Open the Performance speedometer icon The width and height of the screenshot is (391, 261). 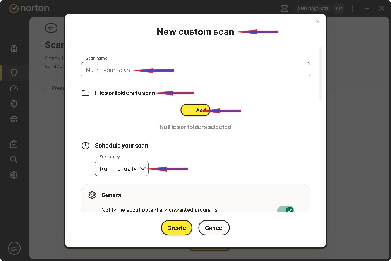[x=14, y=88]
